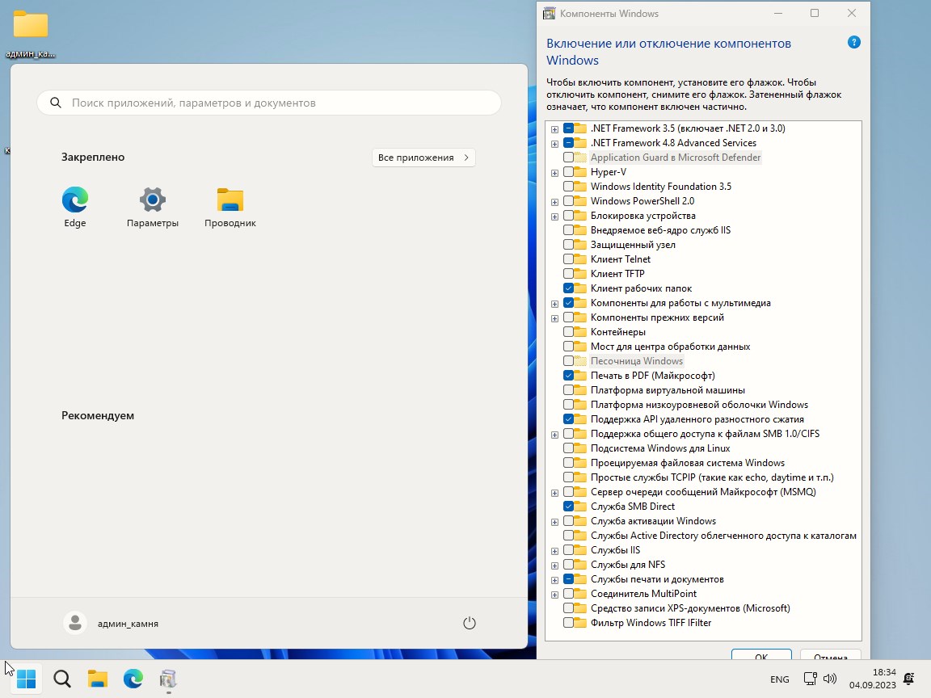The width and height of the screenshot is (931, 698).
Task: Open the Edge pinned app icon
Action: click(75, 200)
